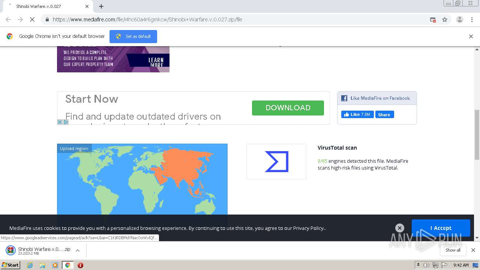
Task: Click the Upload region label
Action: 74,148
